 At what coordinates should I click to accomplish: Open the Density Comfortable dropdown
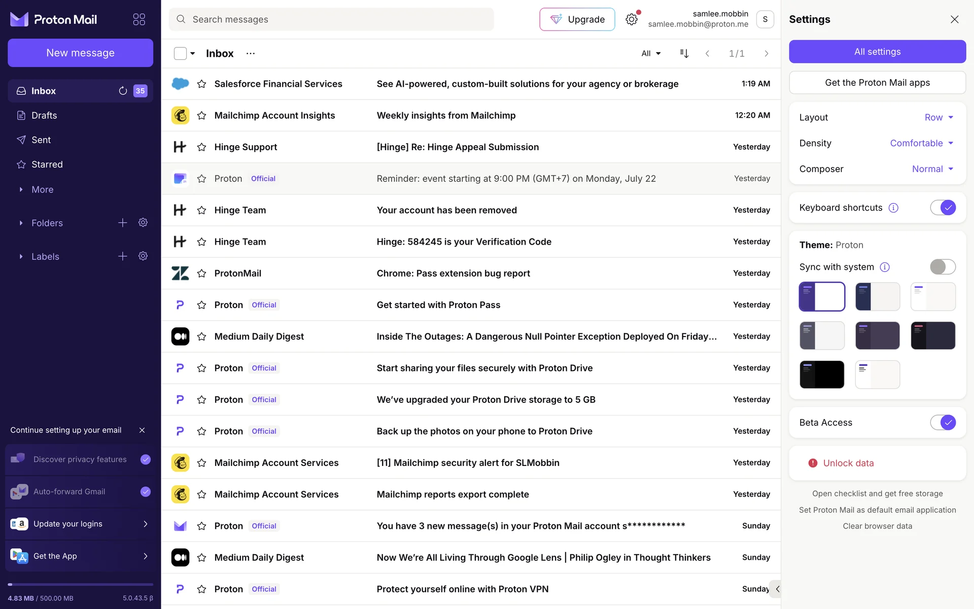click(921, 143)
